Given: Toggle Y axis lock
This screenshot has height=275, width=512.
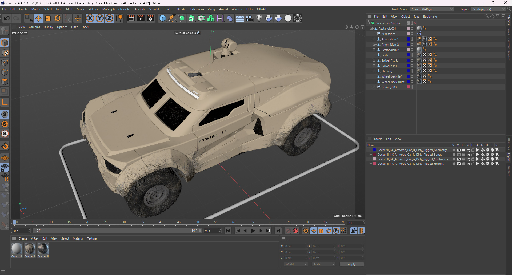Looking at the screenshot, I should (100, 18).
